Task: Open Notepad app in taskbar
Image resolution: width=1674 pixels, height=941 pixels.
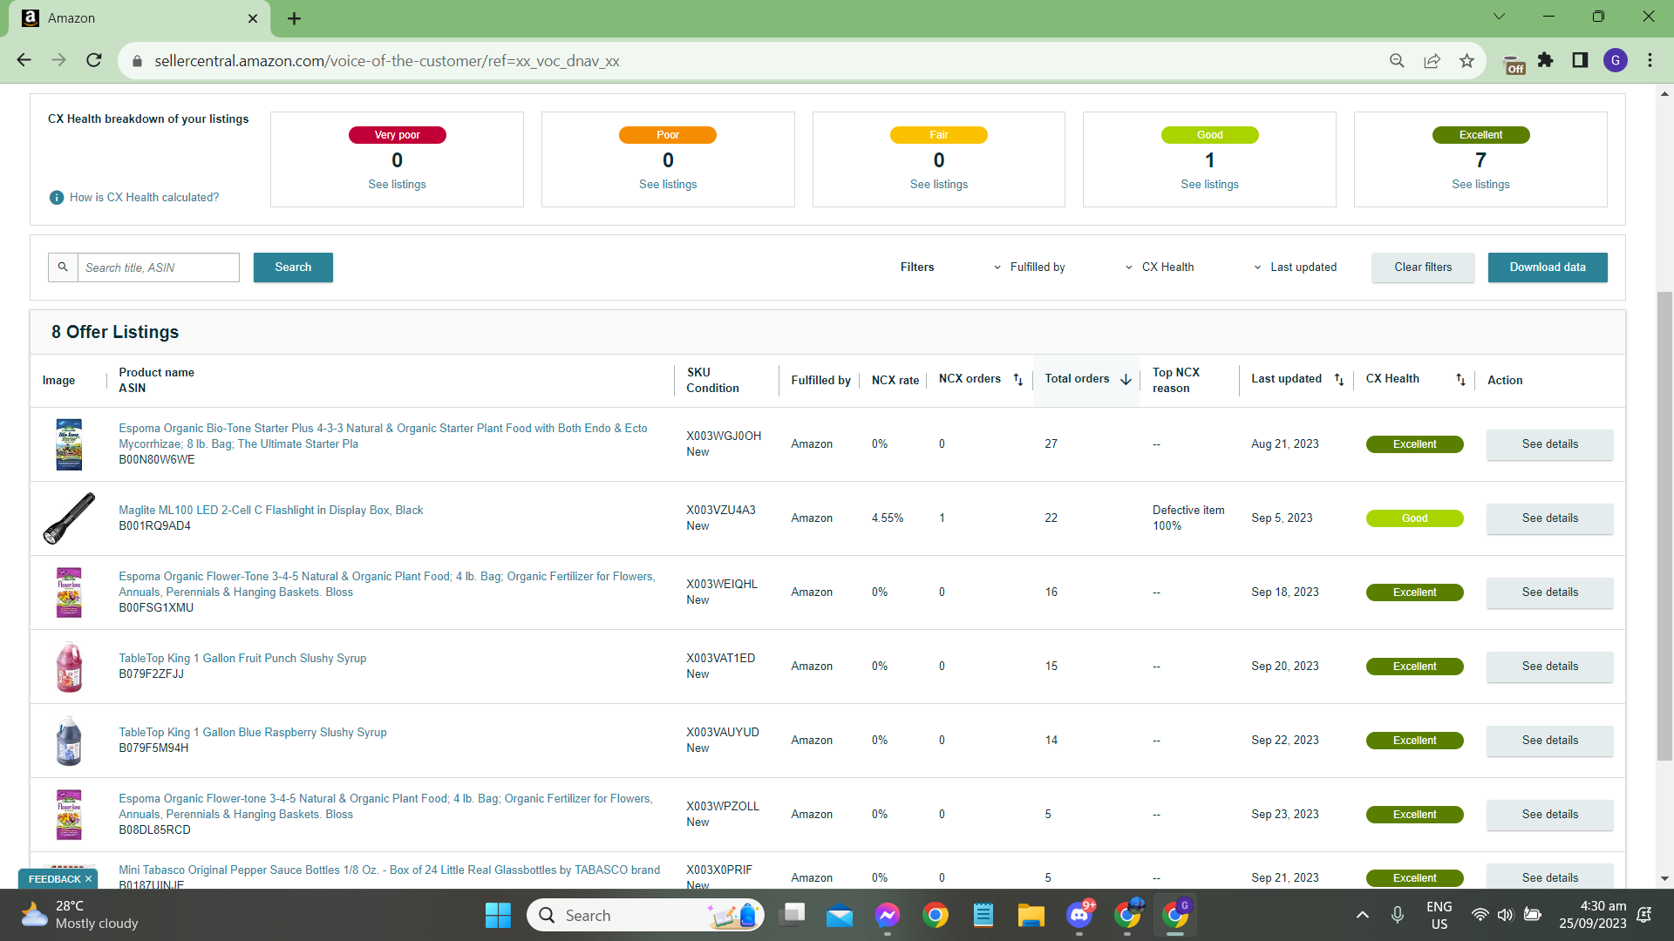Action: [x=983, y=915]
